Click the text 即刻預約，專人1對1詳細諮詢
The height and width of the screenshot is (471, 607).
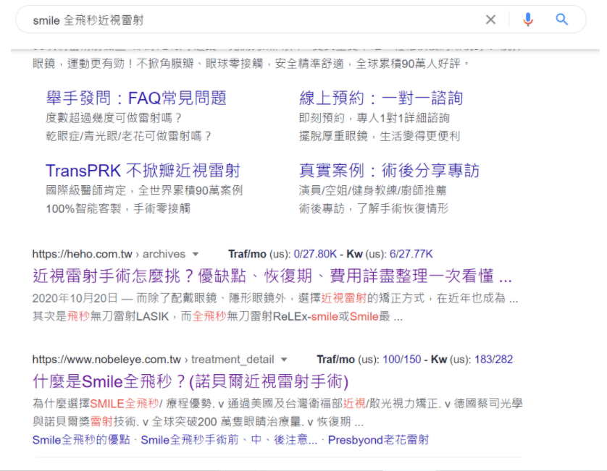coord(374,118)
